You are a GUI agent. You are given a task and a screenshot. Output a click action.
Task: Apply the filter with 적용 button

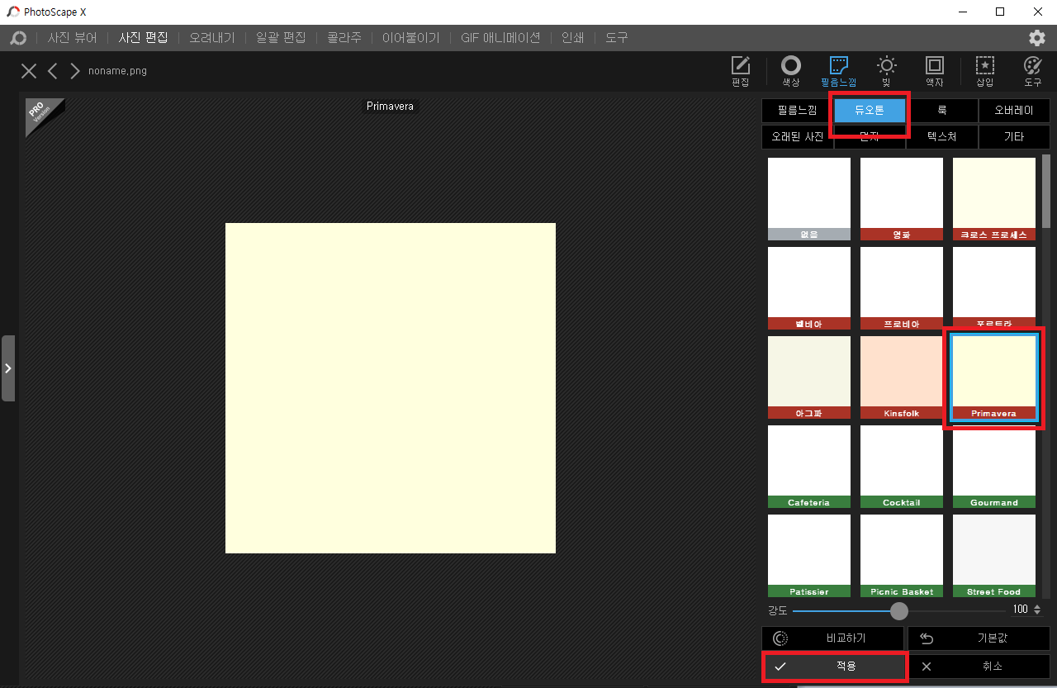(835, 667)
